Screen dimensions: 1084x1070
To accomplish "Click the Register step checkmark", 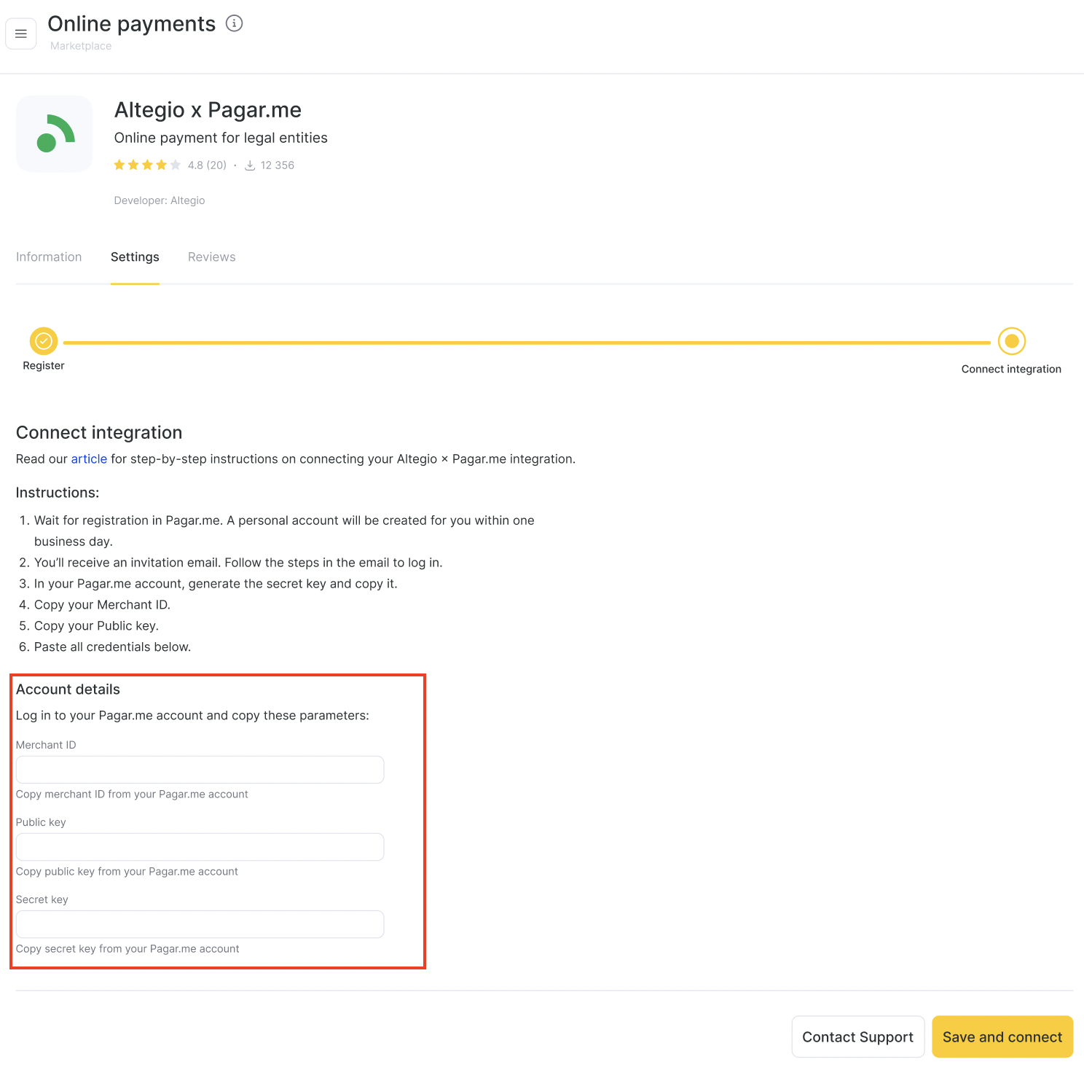I will click(44, 341).
